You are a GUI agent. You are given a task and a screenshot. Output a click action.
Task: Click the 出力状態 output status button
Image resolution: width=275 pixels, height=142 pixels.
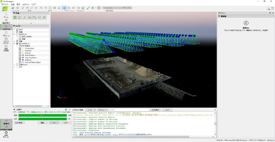tap(19, 123)
